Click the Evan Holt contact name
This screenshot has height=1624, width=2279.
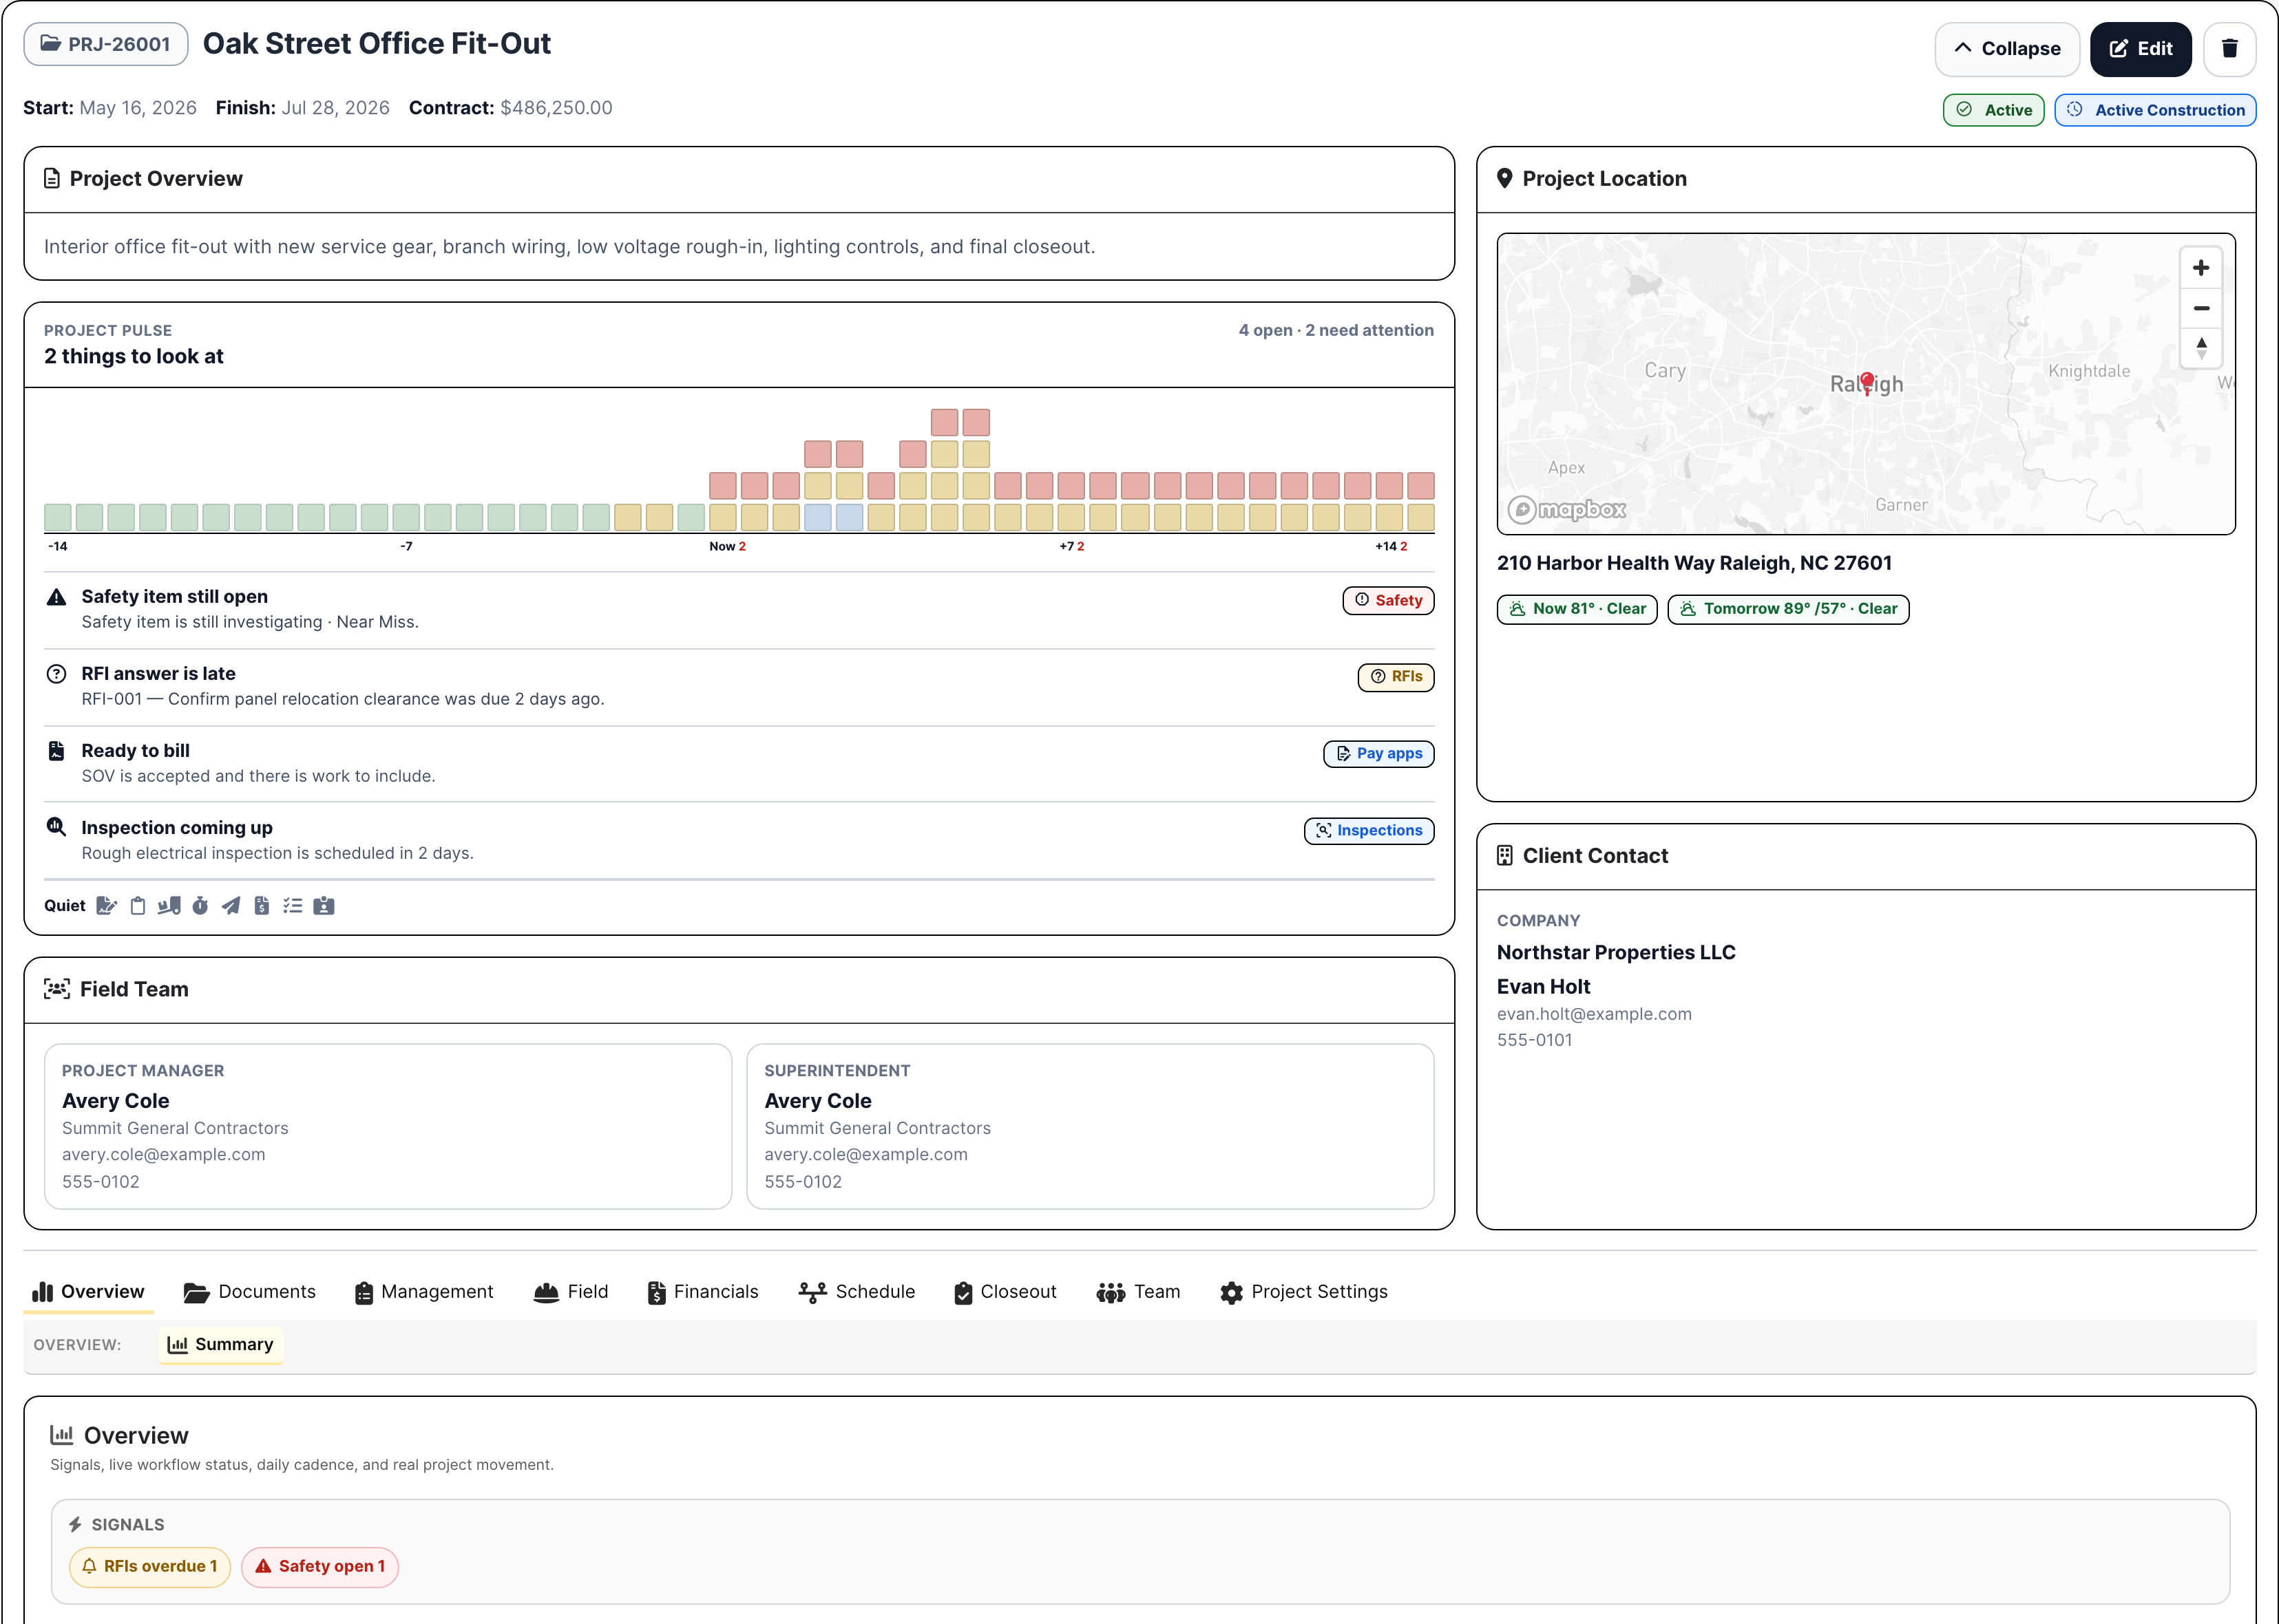pos(1544,987)
